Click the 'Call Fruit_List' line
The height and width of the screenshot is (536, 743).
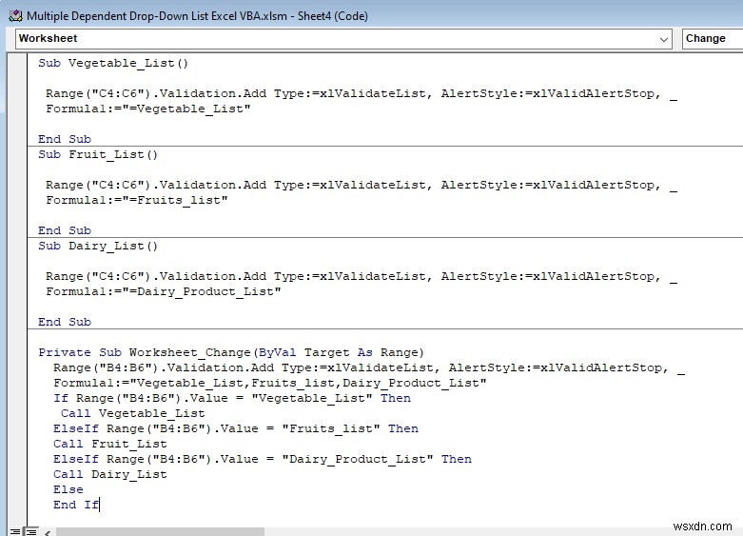(x=110, y=444)
